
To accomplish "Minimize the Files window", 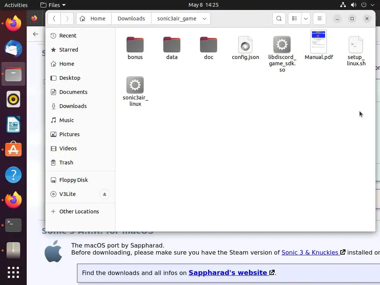I will 337,19.
